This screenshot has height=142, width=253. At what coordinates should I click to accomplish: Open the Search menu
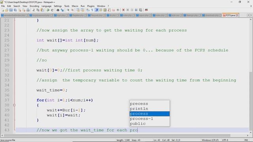tap(17, 6)
